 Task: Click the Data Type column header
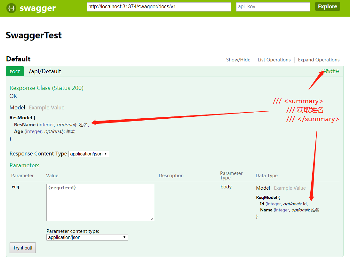point(266,176)
